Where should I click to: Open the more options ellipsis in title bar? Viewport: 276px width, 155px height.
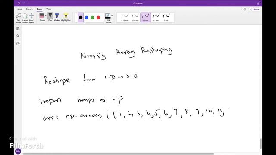(x=28, y=3)
